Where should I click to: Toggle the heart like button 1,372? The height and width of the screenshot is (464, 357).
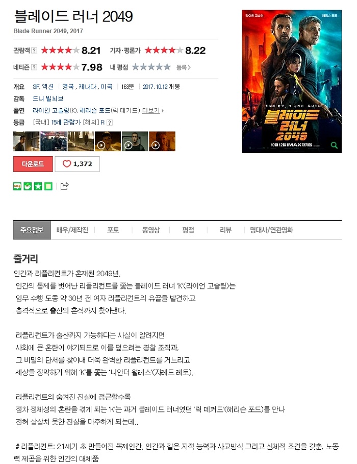pyautogui.click(x=77, y=164)
